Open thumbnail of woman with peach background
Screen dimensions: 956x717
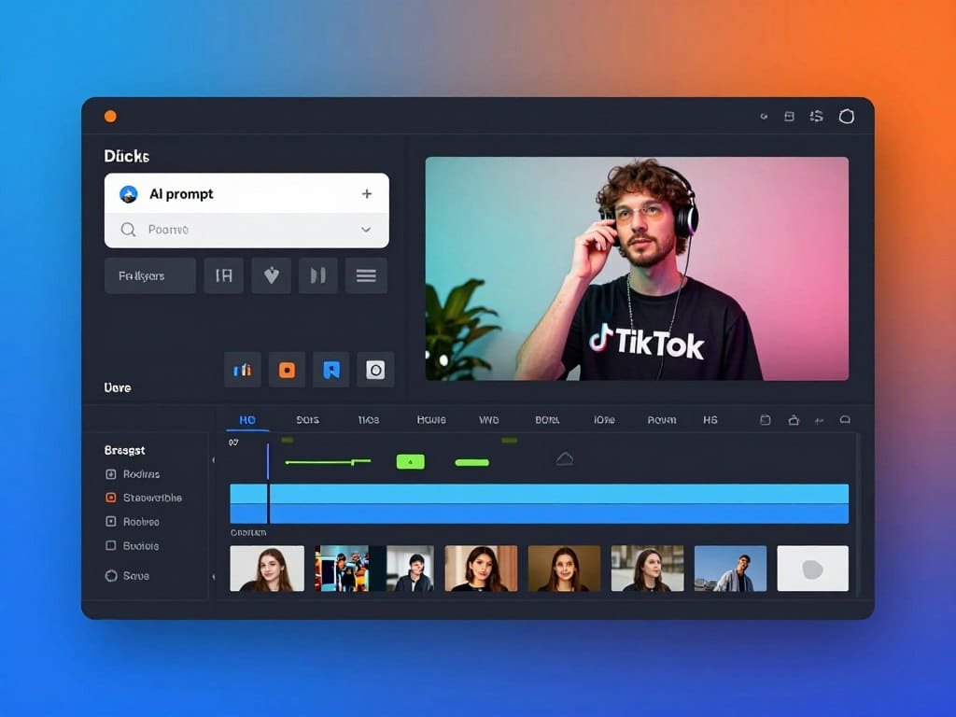(481, 569)
